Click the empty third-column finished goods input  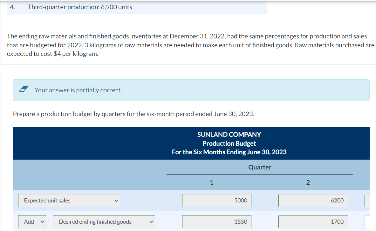(372, 221)
